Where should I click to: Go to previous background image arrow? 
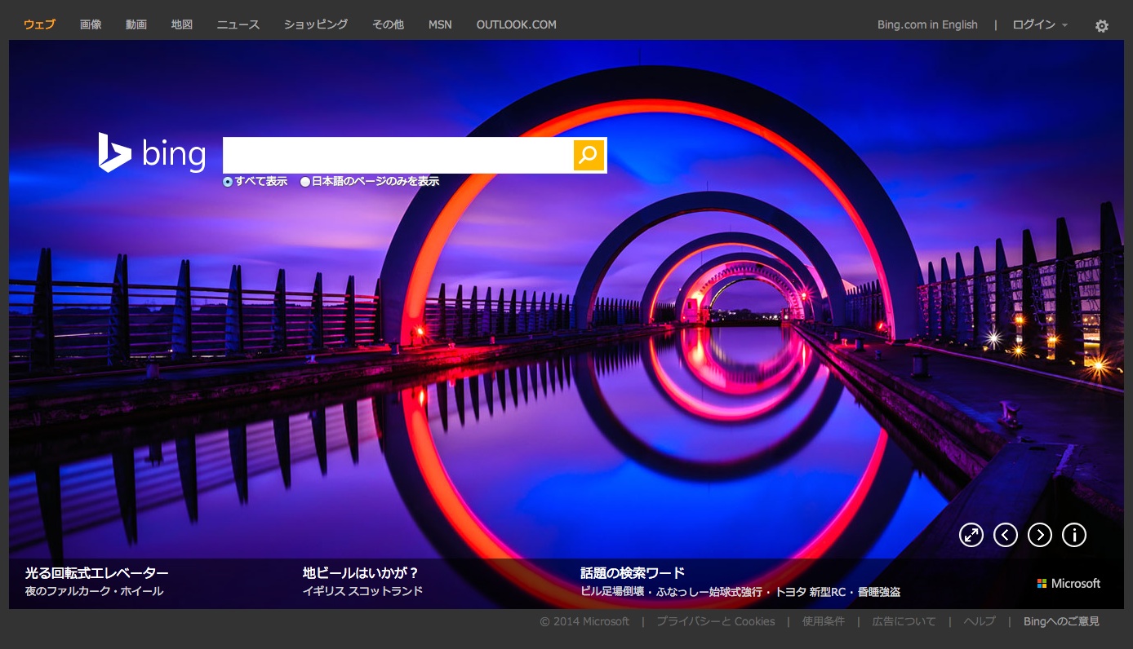point(1005,535)
